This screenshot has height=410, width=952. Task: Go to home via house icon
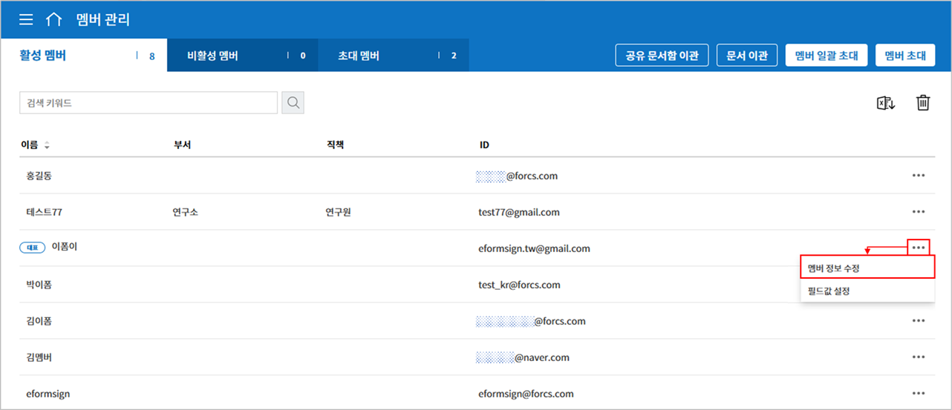pos(54,19)
